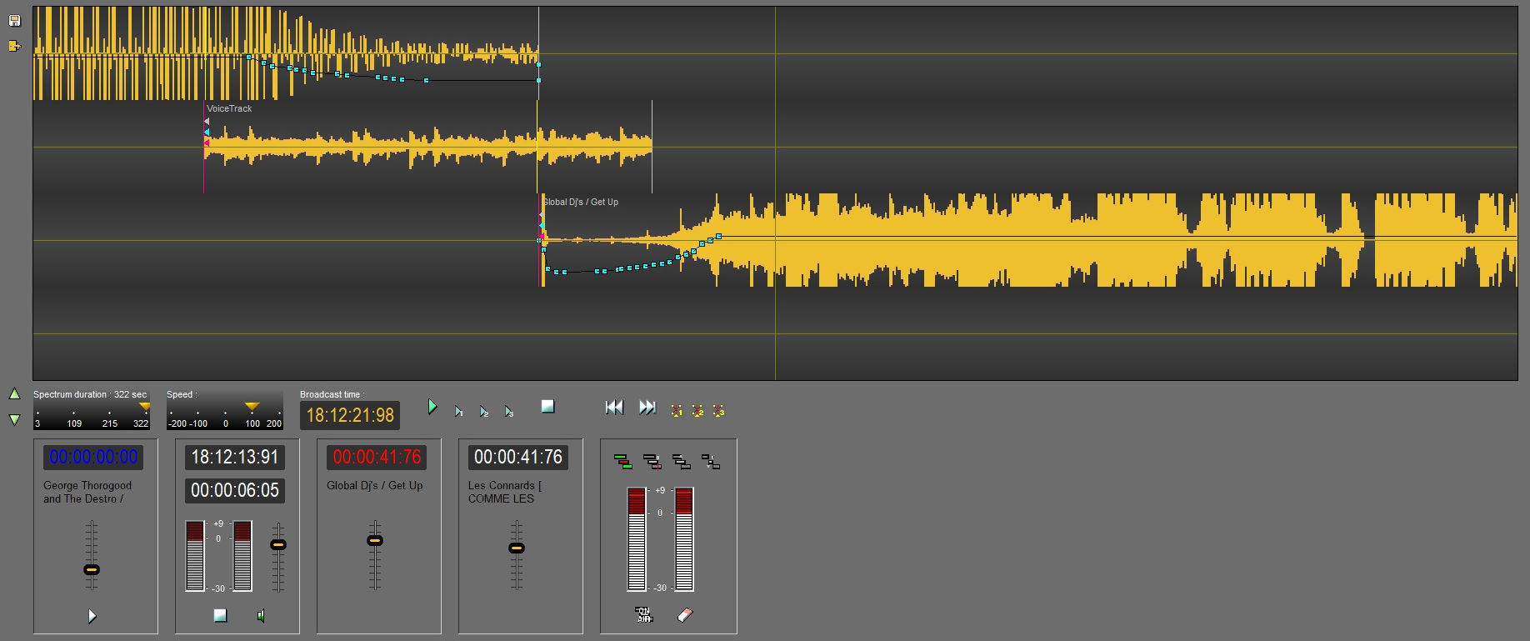Select the green and red track layout icon
Viewport: 1530px width, 641px height.
622,462
